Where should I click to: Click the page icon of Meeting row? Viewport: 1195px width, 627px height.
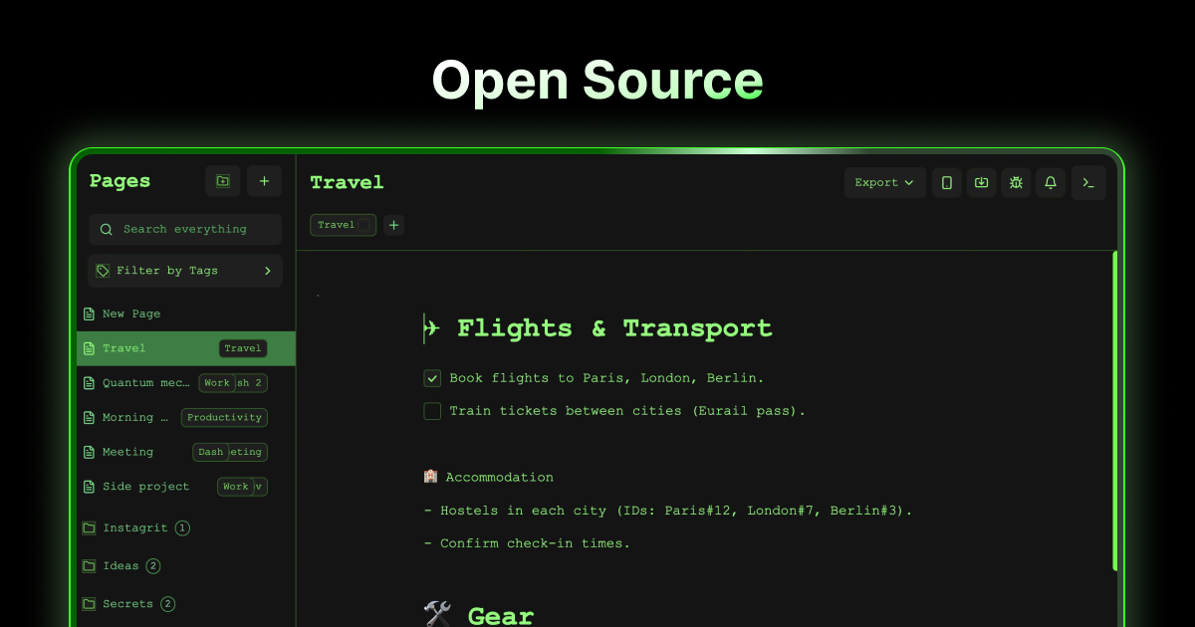coord(90,452)
